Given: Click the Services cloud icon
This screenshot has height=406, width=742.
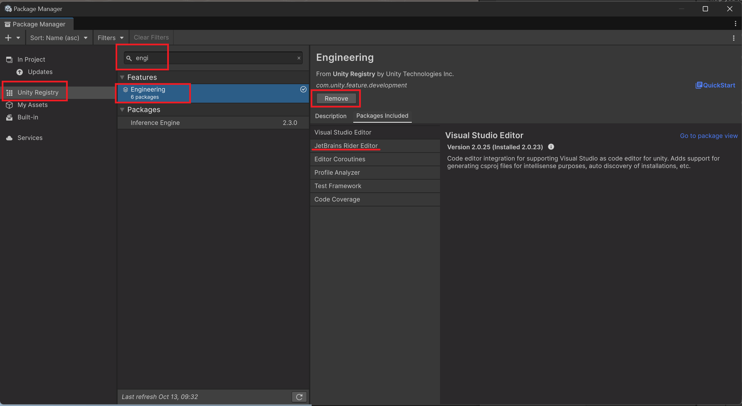Looking at the screenshot, I should pyautogui.click(x=9, y=138).
